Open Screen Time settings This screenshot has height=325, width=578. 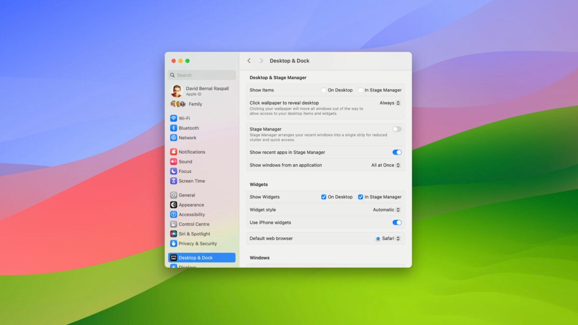174,181
